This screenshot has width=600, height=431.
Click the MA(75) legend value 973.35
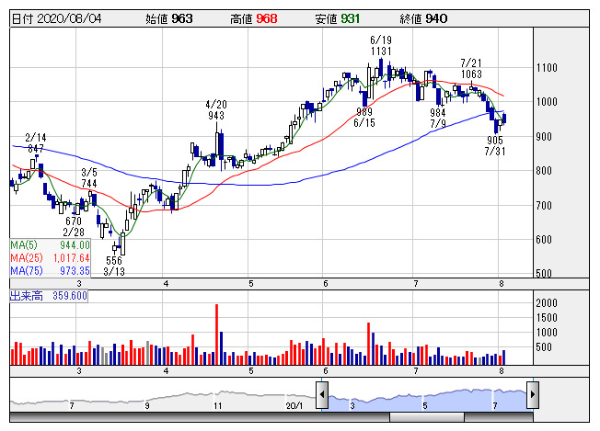(x=75, y=271)
